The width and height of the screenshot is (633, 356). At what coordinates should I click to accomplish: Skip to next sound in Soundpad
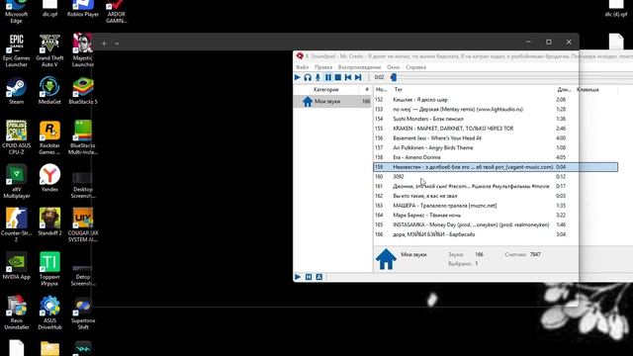358,77
